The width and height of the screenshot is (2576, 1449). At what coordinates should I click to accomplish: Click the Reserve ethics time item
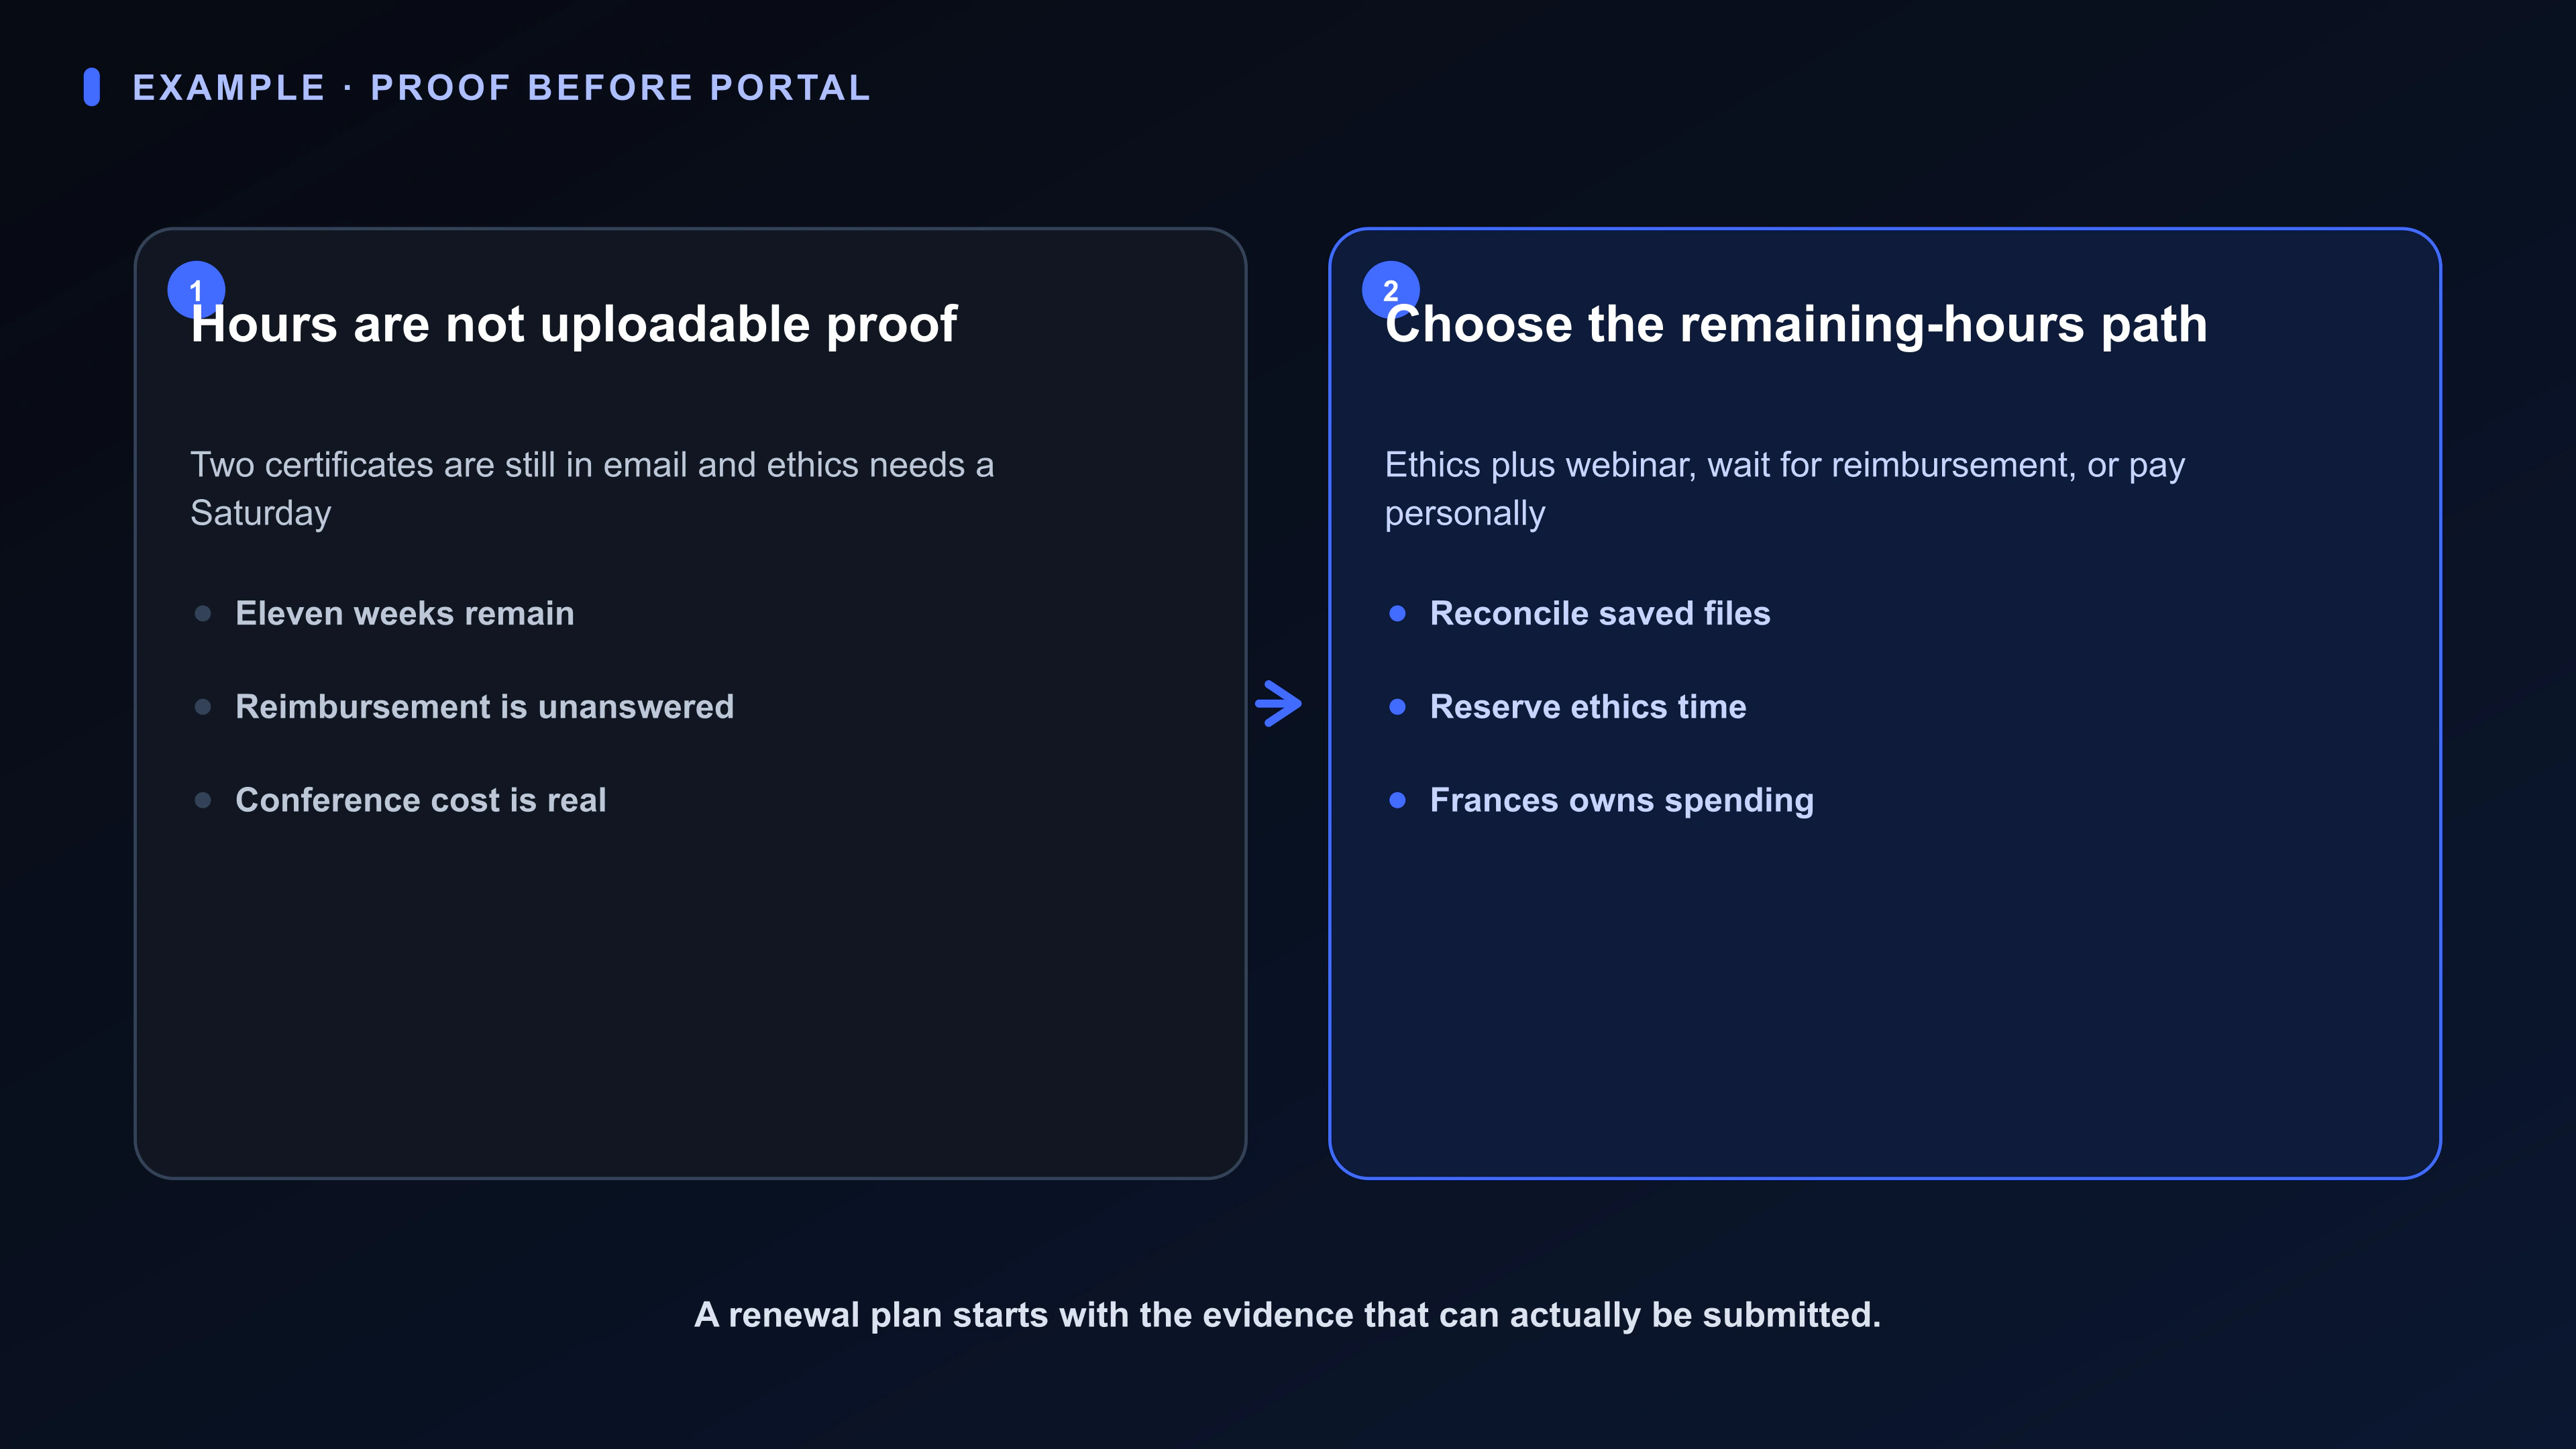(1588, 707)
